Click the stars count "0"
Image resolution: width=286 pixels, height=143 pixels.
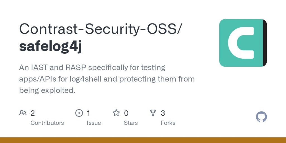pos(126,113)
